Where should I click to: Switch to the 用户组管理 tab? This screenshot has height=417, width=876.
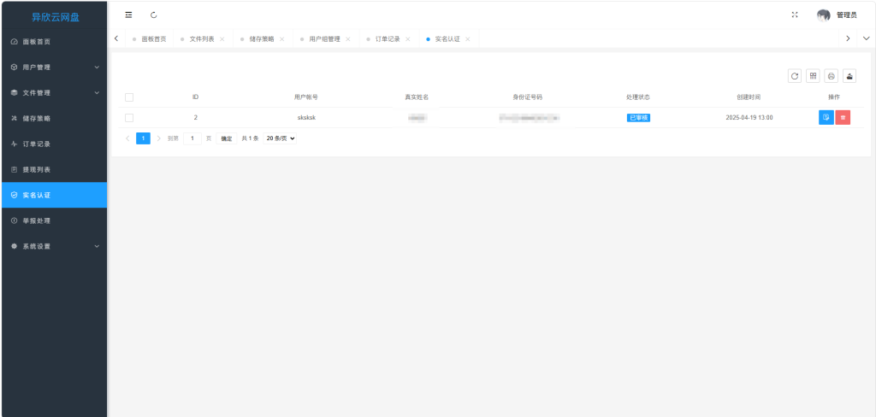[324, 39]
